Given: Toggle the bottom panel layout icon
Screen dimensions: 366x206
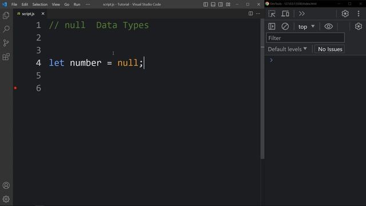Looking at the screenshot, I should tap(213, 4).
